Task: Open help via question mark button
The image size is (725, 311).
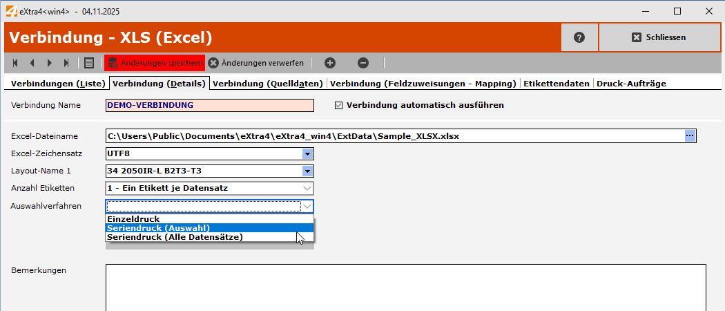Action: (579, 37)
